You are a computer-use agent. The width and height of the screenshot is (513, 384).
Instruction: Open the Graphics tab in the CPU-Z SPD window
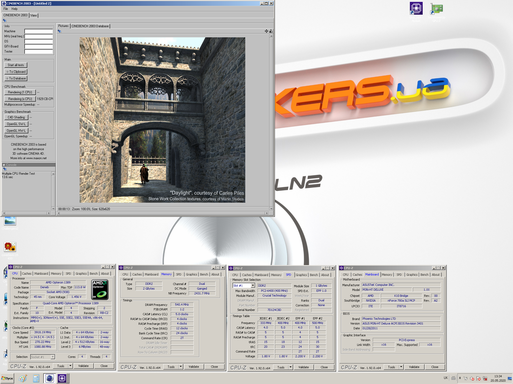pos(301,275)
